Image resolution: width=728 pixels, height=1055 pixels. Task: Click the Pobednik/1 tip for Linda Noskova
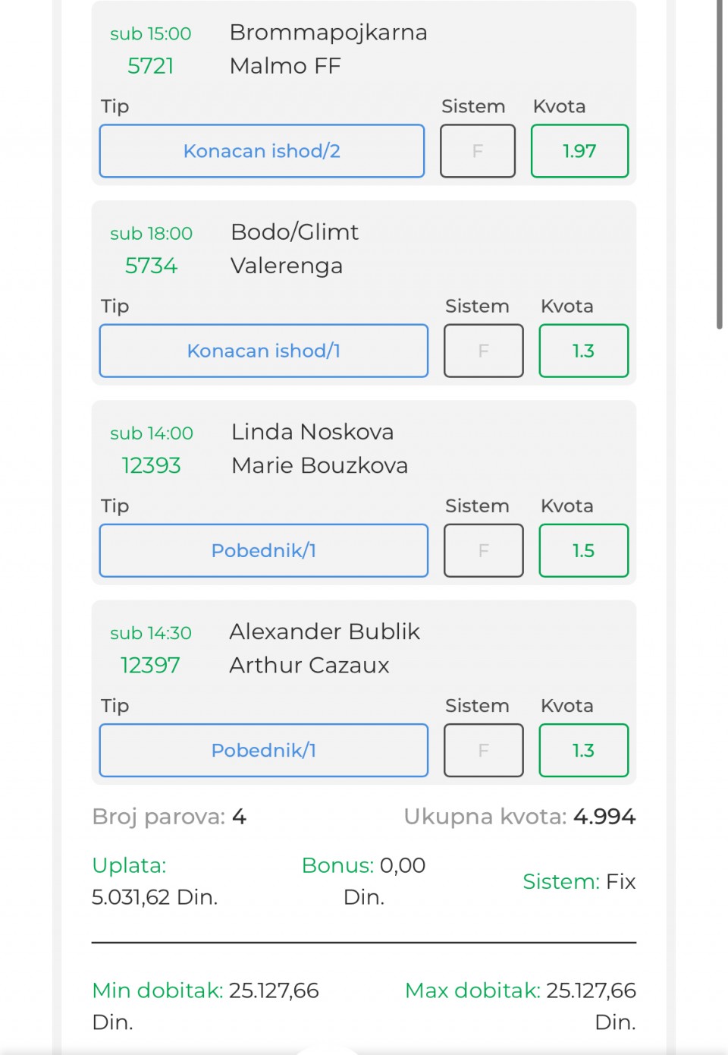point(264,550)
